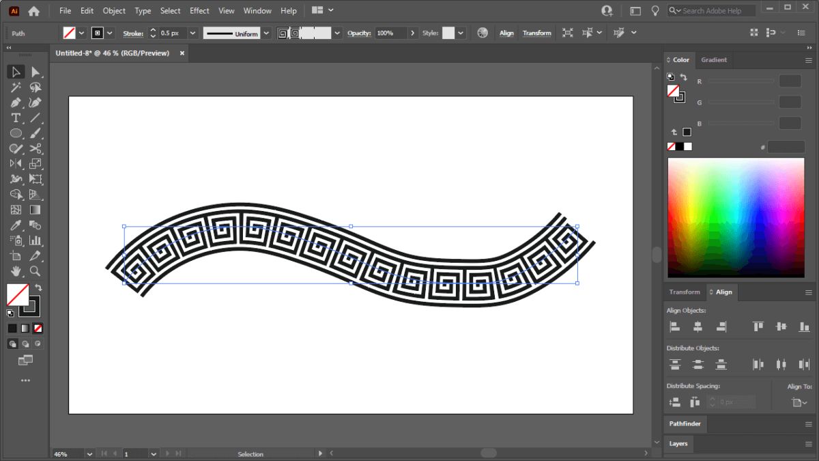The image size is (819, 461).
Task: Pick the Eyedropper tool
Action: [x=16, y=225]
